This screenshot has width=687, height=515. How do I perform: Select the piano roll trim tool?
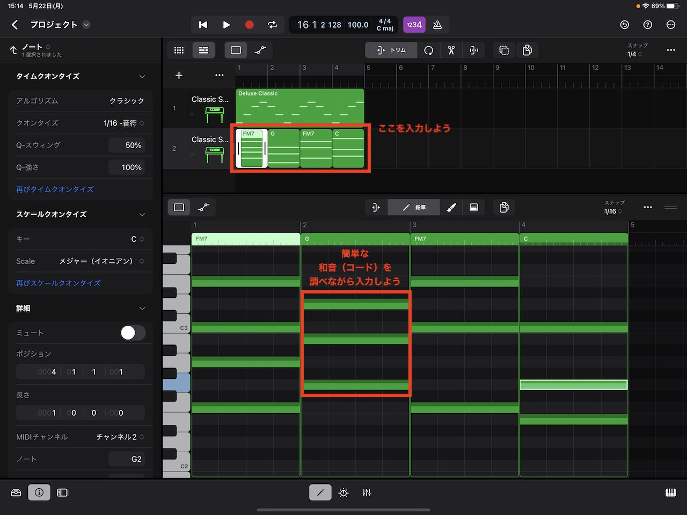tap(376, 207)
